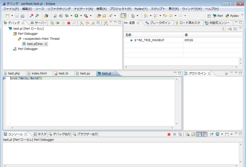Click Clear Console icon
The image size is (246, 167).
[188, 134]
